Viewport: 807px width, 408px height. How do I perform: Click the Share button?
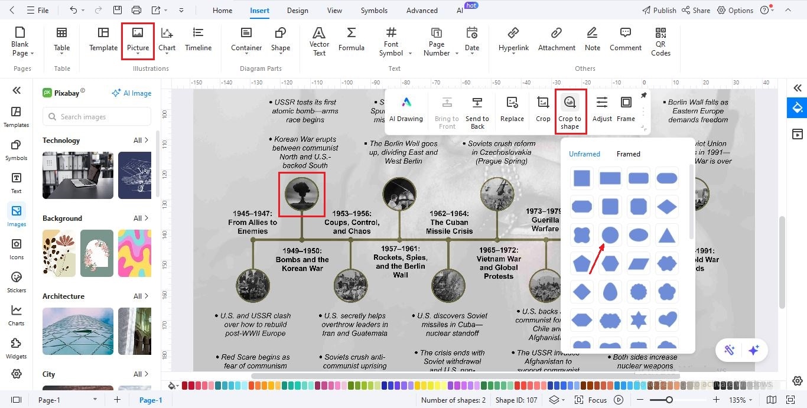pyautogui.click(x=696, y=10)
